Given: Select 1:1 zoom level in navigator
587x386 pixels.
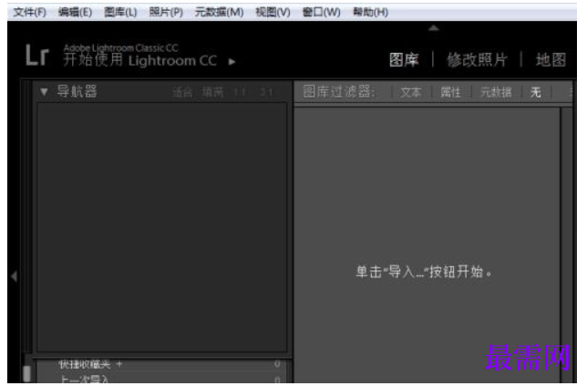Looking at the screenshot, I should click(240, 92).
